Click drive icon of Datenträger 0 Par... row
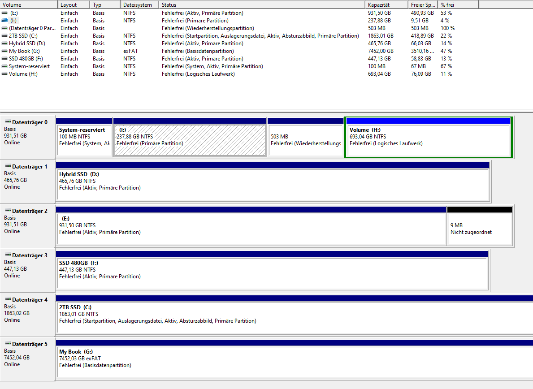The height and width of the screenshot is (389, 533). click(x=4, y=28)
